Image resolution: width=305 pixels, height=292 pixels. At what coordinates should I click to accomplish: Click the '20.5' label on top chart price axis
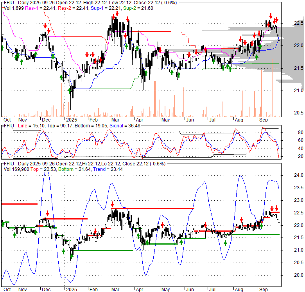tap(299, 113)
